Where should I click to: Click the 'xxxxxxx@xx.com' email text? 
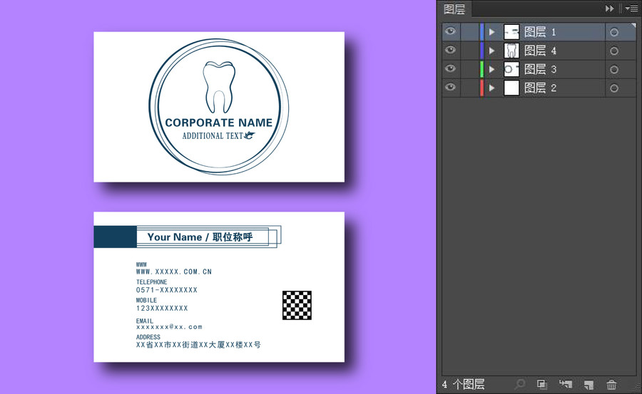[169, 327]
